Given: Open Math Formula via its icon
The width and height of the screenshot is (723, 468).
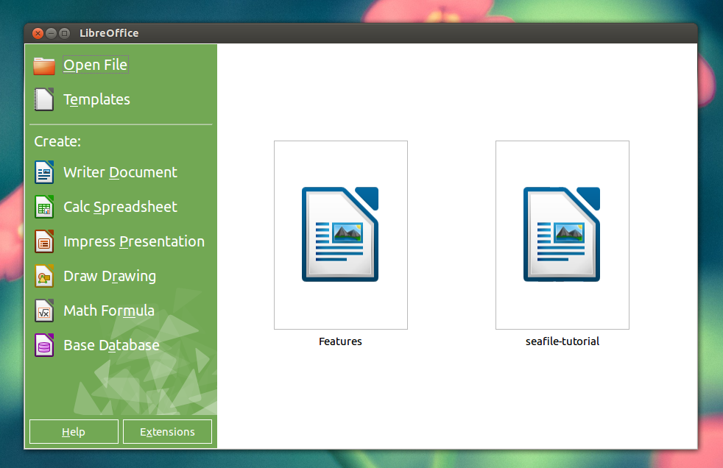Looking at the screenshot, I should point(45,311).
